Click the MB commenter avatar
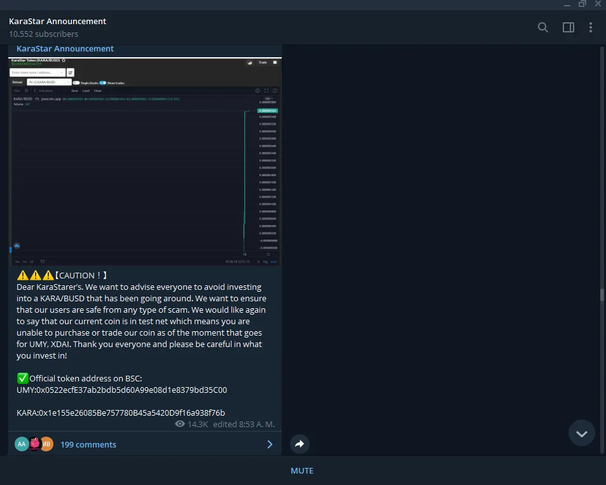The image size is (606, 485). pos(47,444)
